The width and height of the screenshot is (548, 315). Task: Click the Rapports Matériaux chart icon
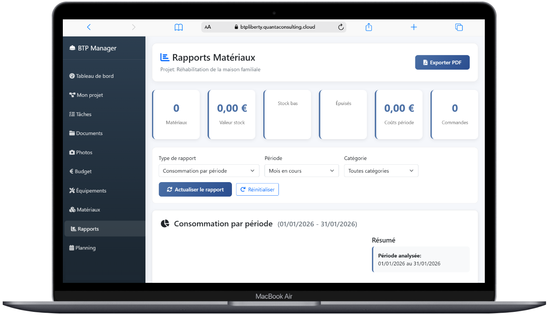(x=165, y=57)
